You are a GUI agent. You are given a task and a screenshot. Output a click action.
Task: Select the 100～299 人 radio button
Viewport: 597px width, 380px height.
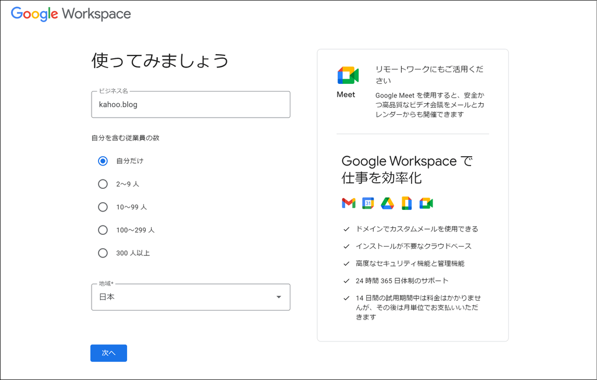[103, 230]
